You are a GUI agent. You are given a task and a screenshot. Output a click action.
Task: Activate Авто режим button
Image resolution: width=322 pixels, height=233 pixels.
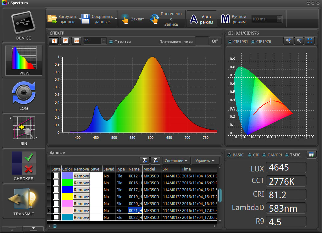(x=202, y=19)
